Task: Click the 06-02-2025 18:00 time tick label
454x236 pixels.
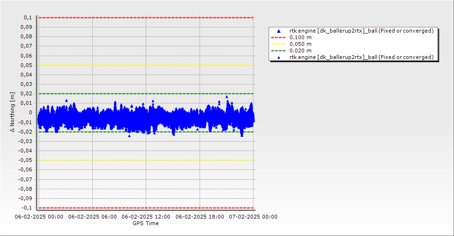Action: click(x=200, y=217)
